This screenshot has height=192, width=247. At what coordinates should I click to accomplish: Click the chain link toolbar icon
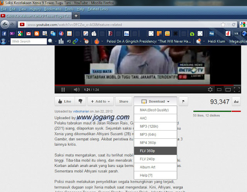[x=75, y=41]
